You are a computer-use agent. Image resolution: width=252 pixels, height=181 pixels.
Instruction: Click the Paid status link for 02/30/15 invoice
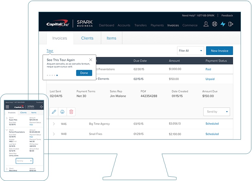pyautogui.click(x=208, y=69)
